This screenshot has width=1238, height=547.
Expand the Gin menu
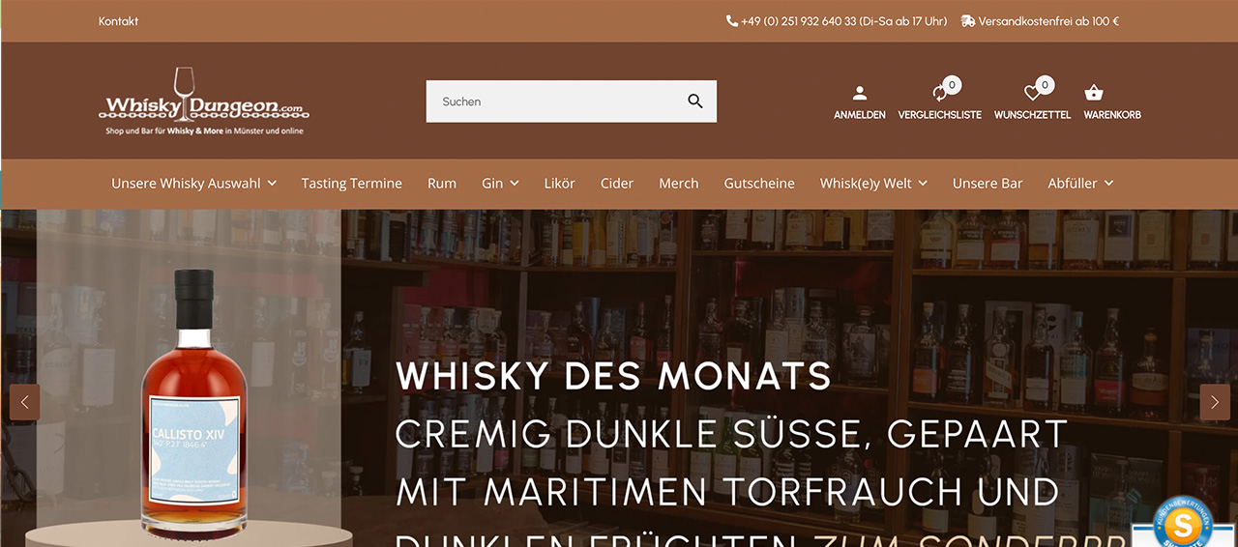tap(500, 184)
